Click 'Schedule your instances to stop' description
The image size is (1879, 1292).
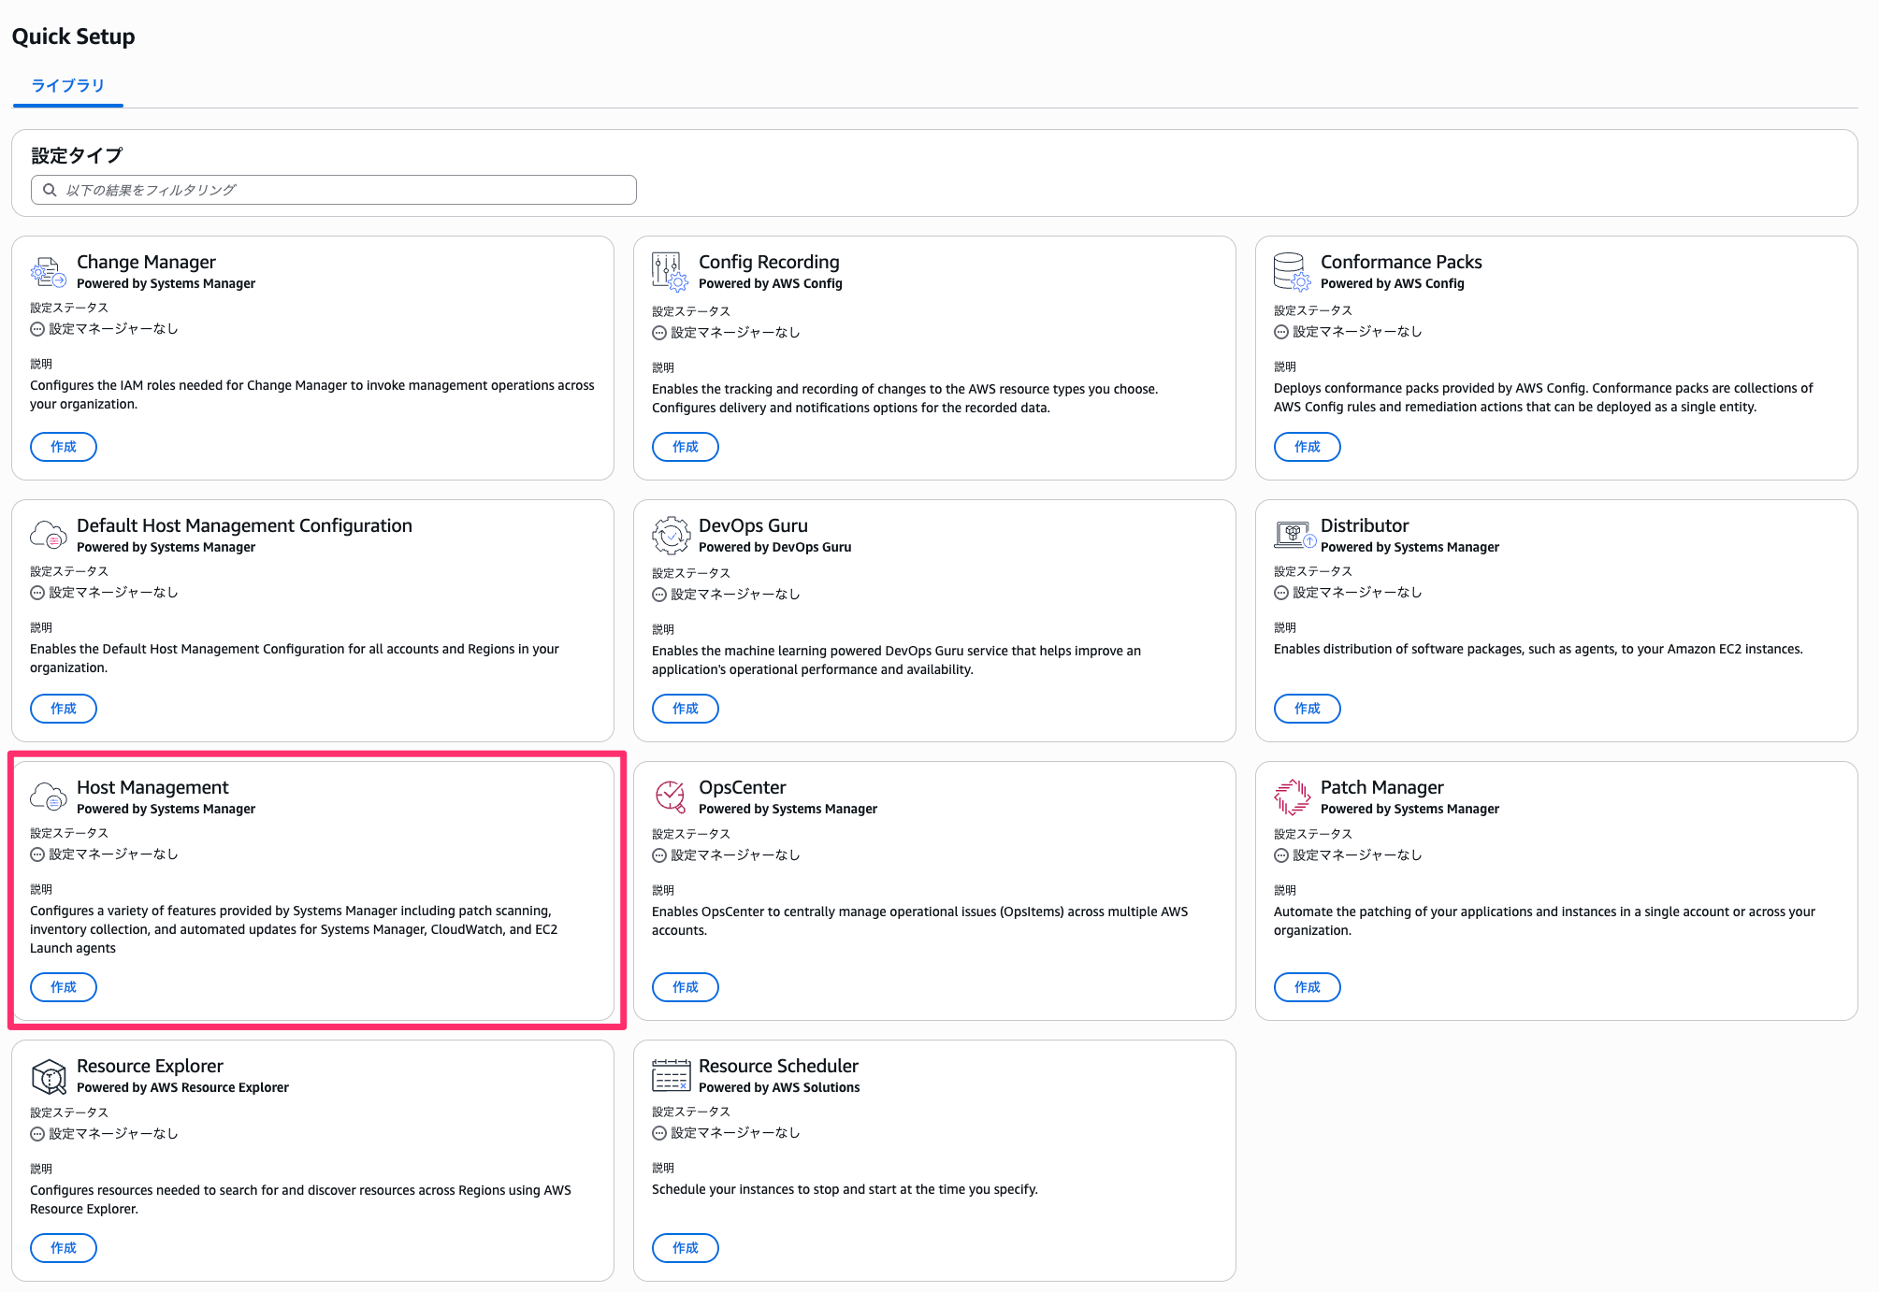click(845, 1190)
